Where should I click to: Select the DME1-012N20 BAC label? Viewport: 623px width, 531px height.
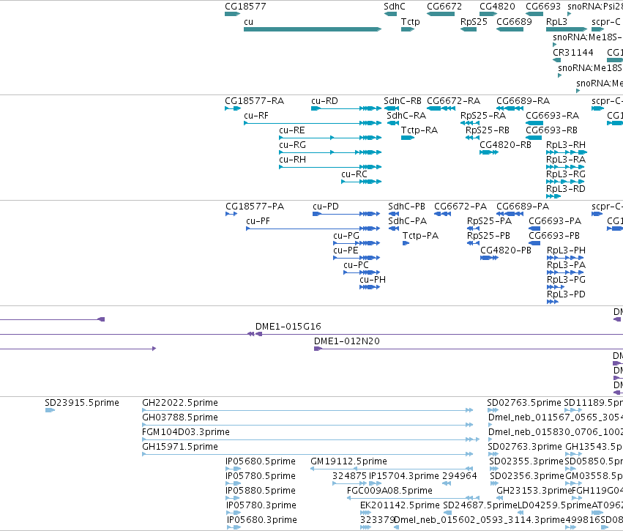346,341
